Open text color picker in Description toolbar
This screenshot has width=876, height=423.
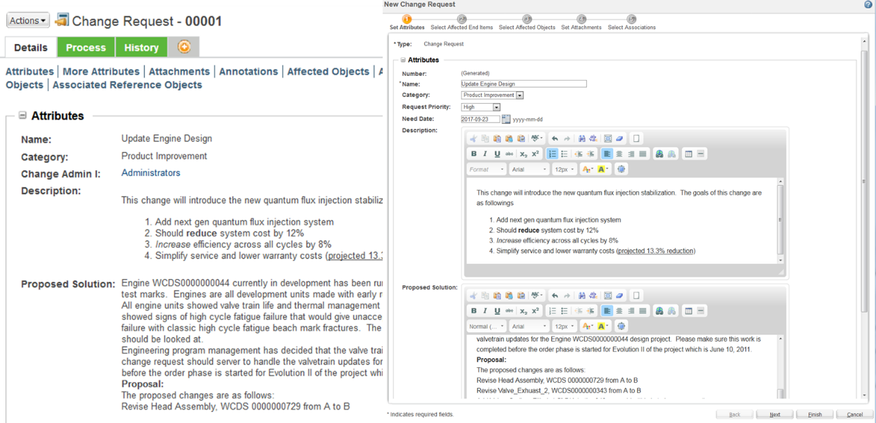coord(587,169)
